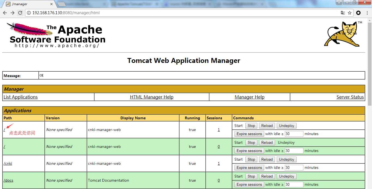Open a new browser tab
Image resolution: width=372 pixels, height=189 pixels.
click(x=62, y=4)
